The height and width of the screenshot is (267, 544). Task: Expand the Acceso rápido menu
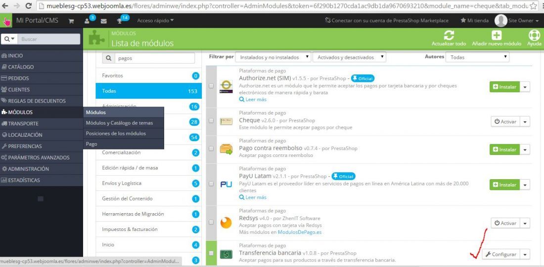155,21
